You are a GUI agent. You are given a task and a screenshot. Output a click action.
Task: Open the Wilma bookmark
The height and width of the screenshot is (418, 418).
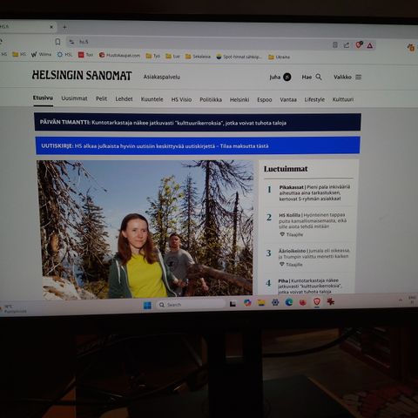click(x=41, y=54)
